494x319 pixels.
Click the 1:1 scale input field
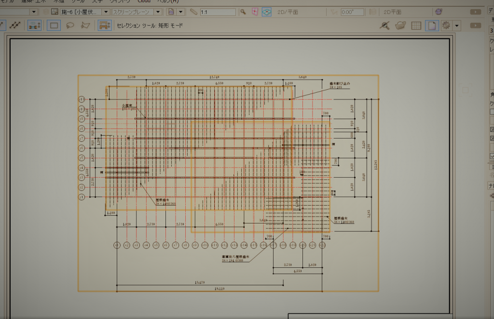[x=218, y=12]
